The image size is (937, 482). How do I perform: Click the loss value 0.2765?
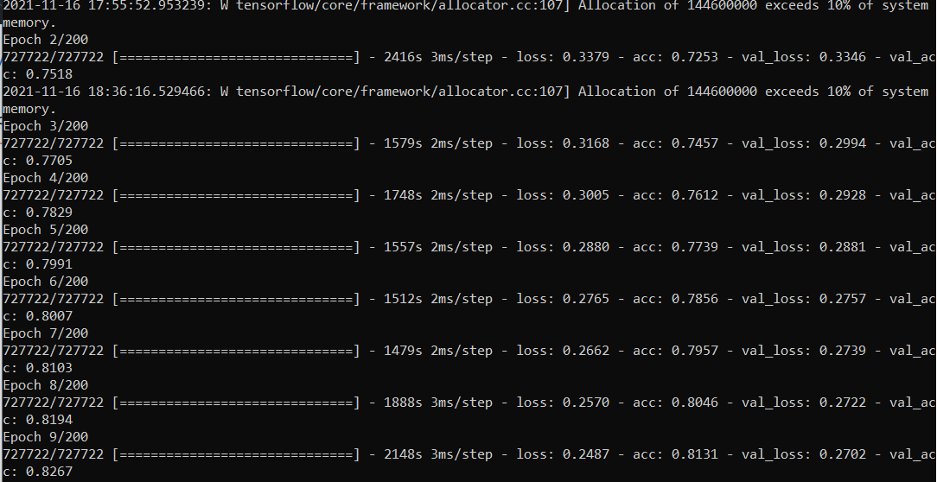click(x=586, y=299)
